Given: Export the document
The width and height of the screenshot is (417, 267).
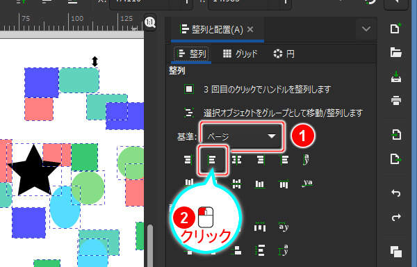Looking at the screenshot, I should tap(395, 159).
